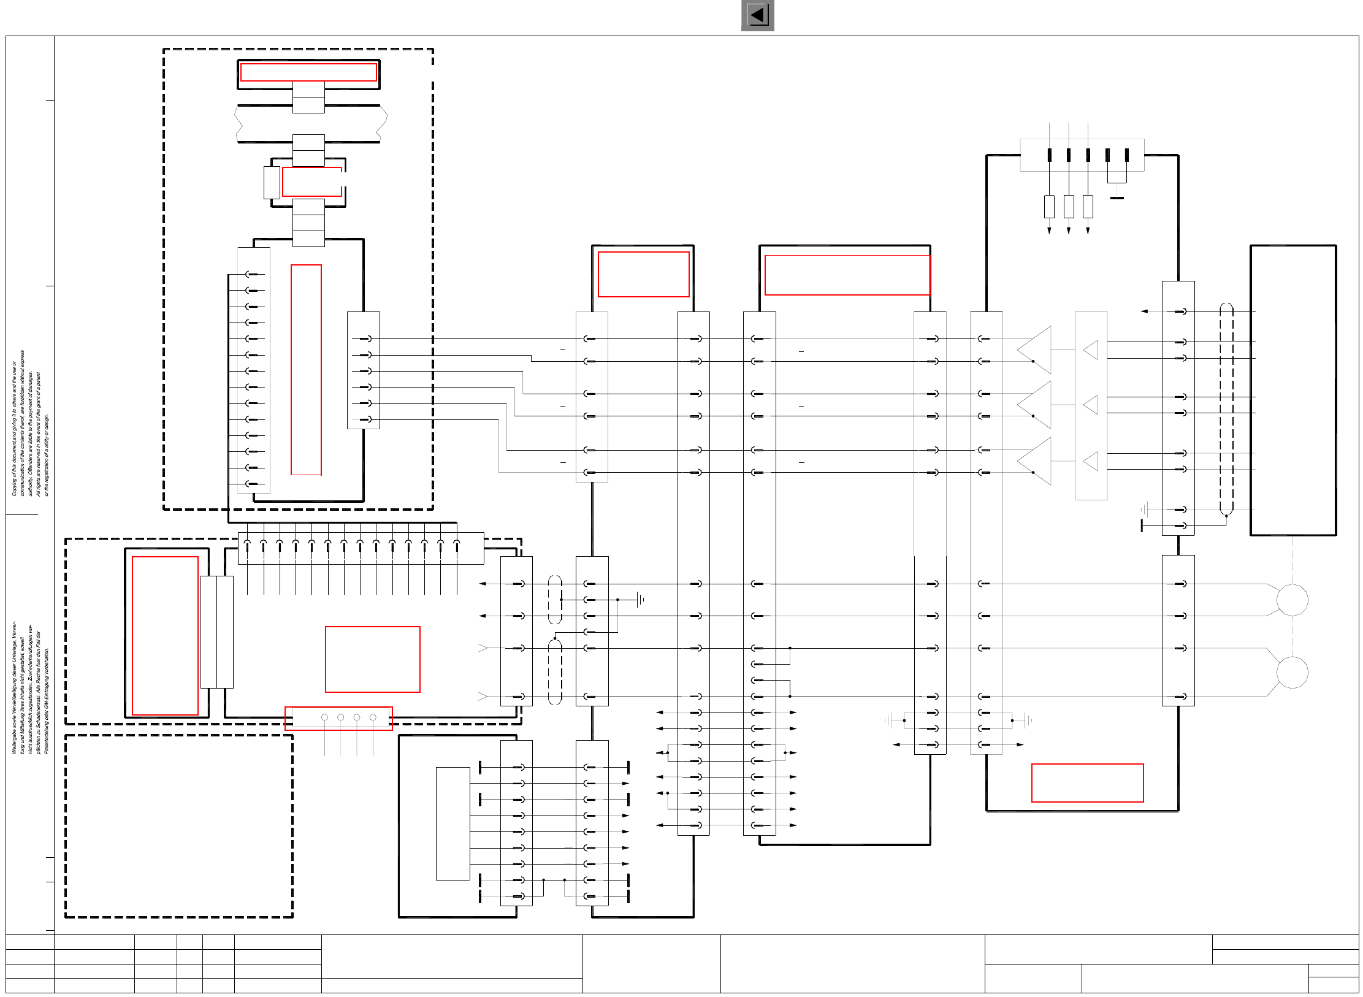This screenshot has width=1363, height=997.
Task: Open tall red hotspot in lower-left dashed block
Action: 165,636
